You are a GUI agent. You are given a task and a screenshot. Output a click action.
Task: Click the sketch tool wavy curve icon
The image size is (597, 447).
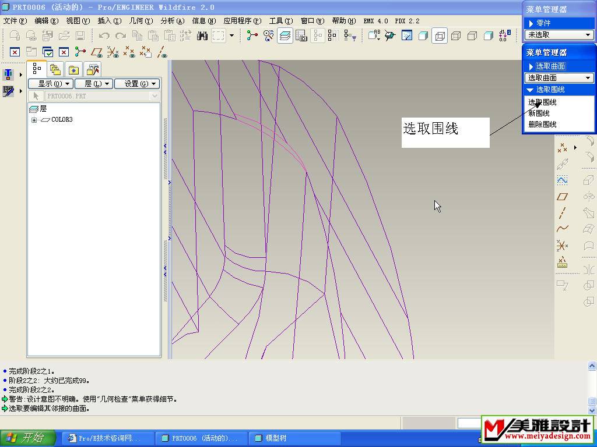[x=563, y=180]
